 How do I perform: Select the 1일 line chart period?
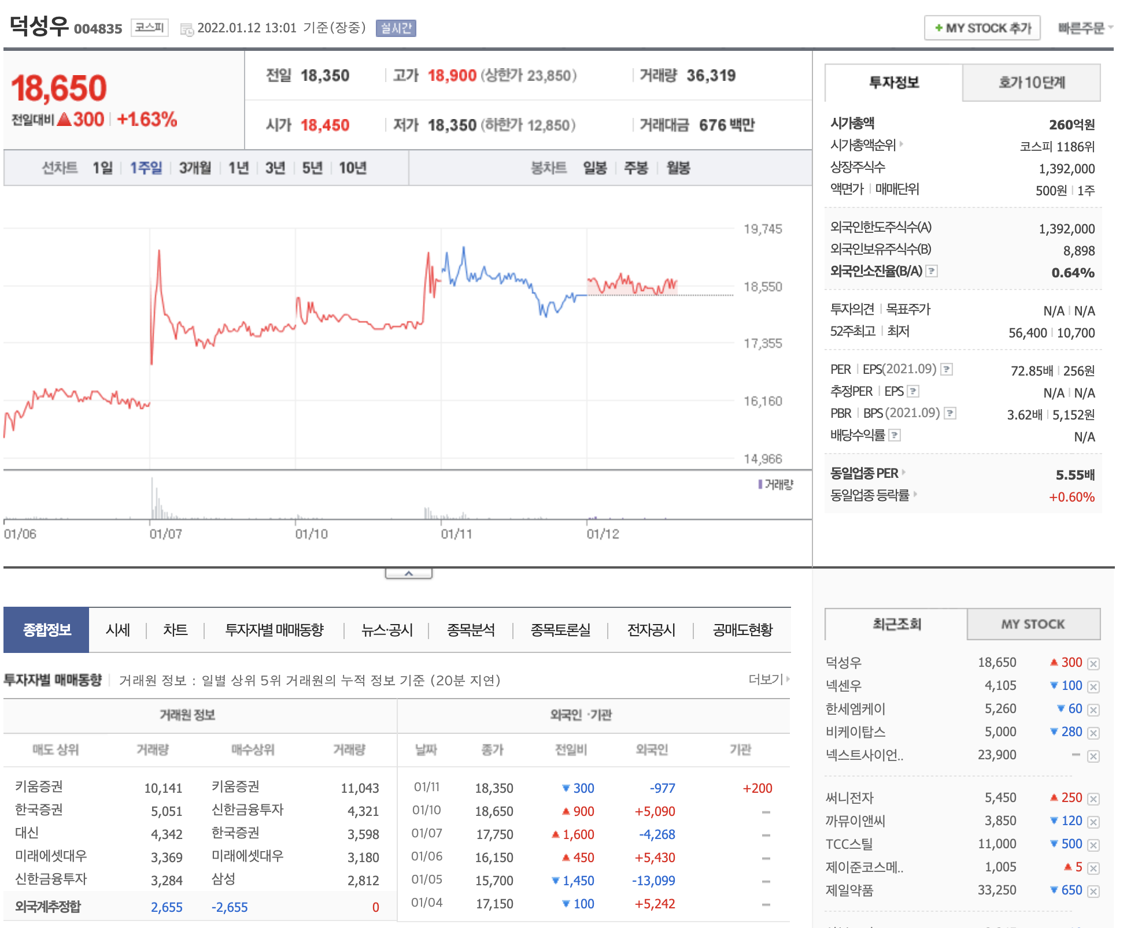[x=102, y=168]
